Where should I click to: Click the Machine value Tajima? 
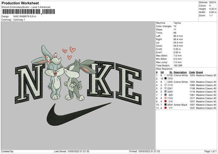point(177,23)
